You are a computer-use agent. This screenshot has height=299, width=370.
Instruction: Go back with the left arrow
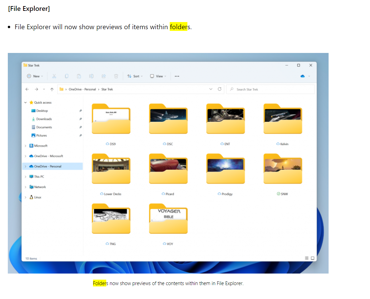(27, 89)
